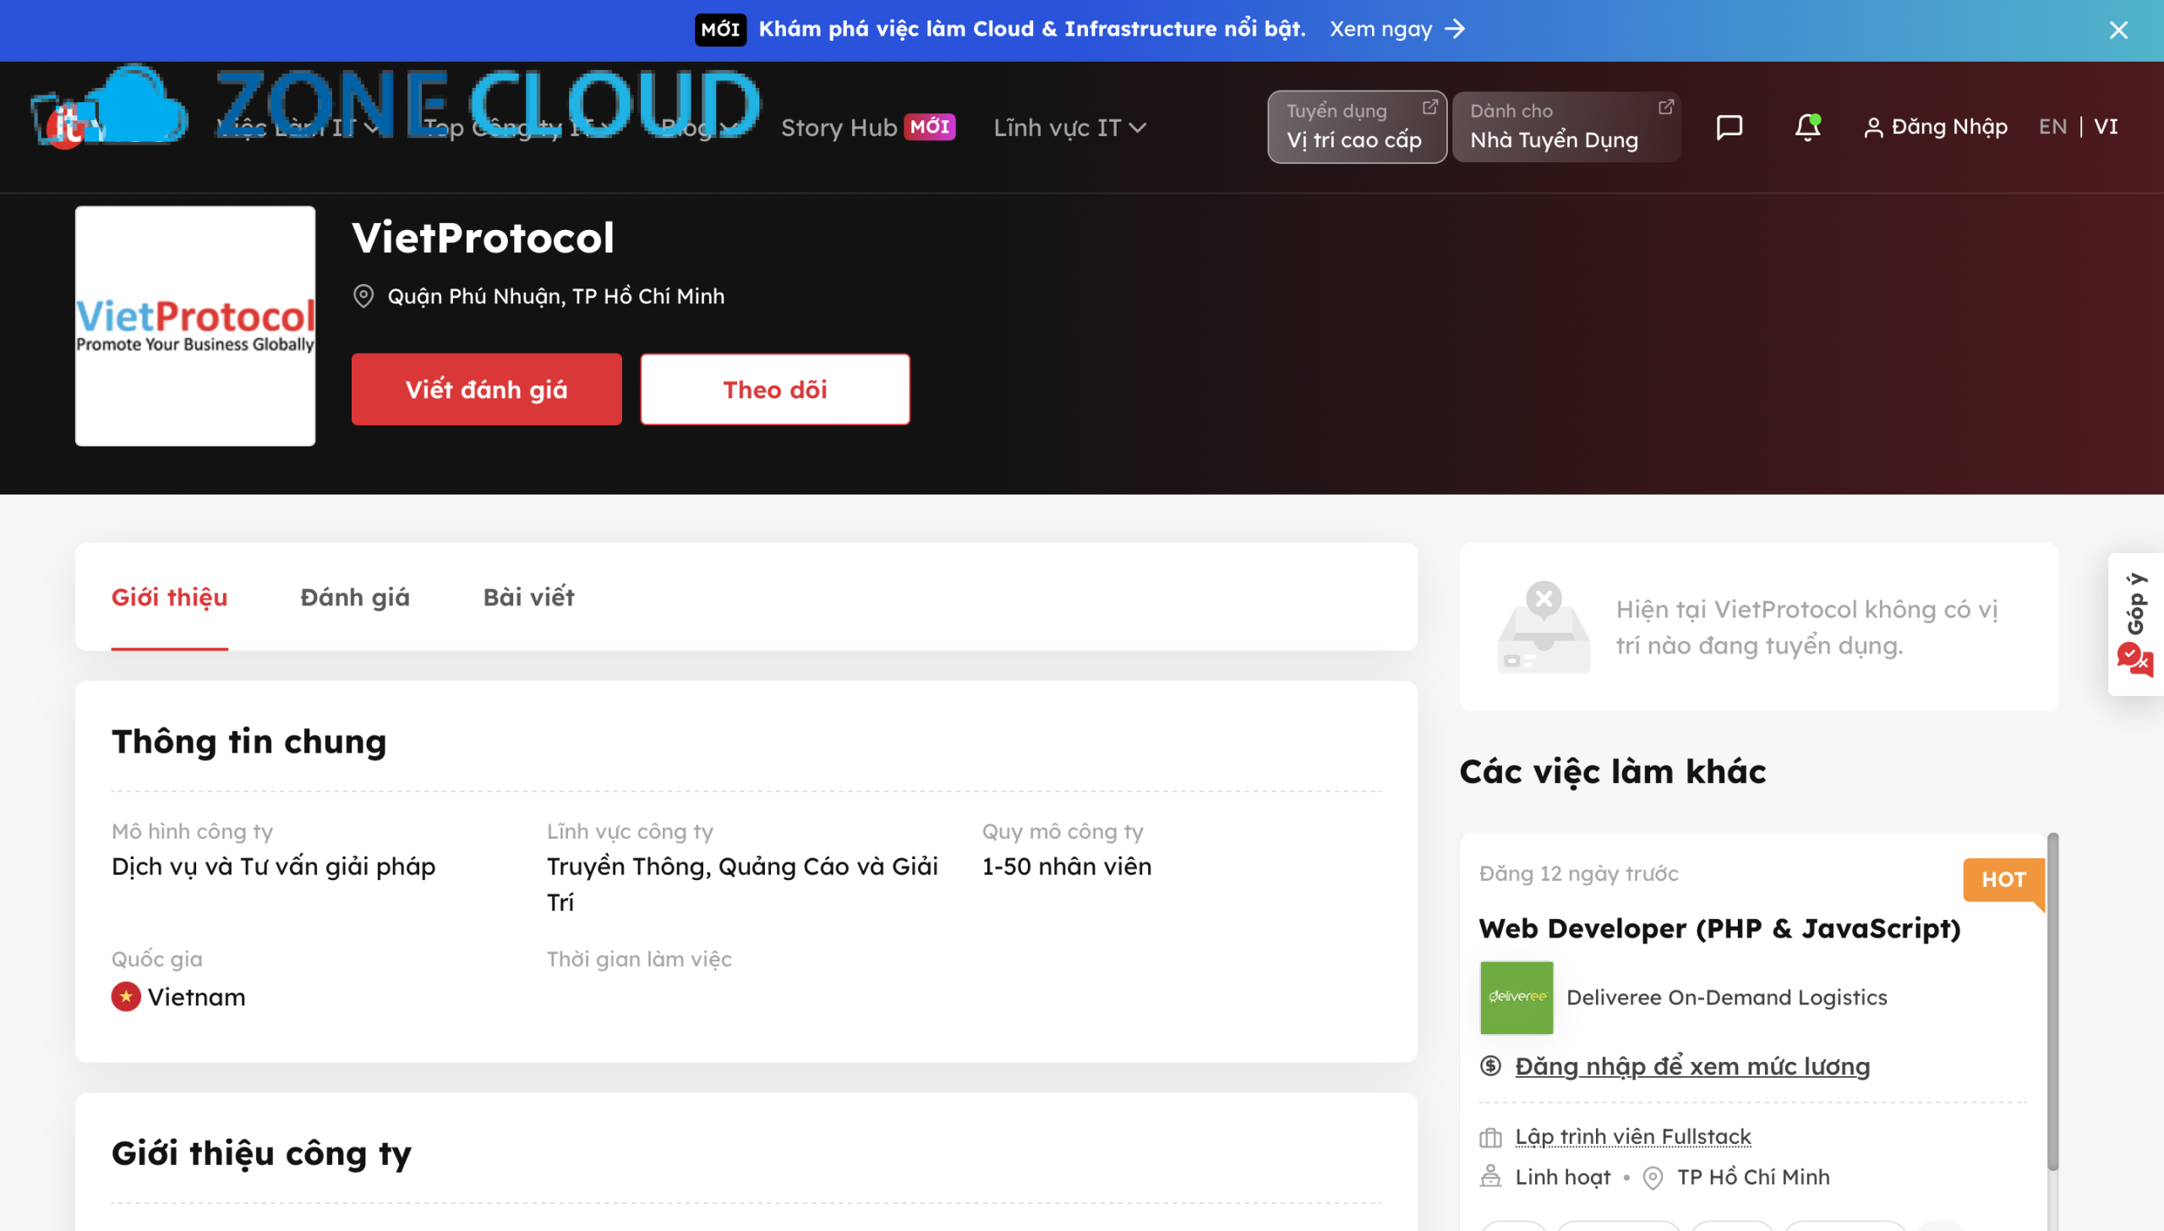Dismiss the blue announcement banner

2118,30
